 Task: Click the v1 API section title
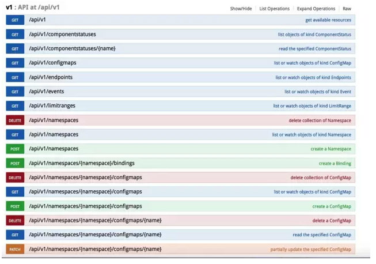pyautogui.click(x=32, y=7)
